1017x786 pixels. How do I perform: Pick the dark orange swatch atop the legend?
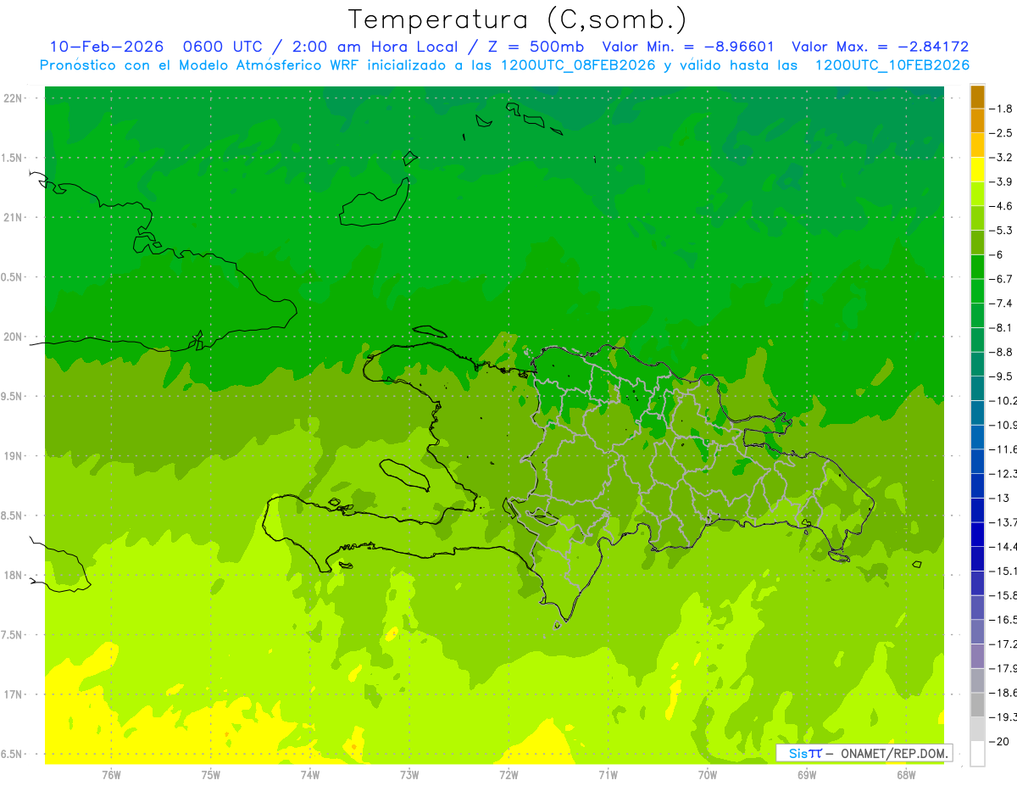point(977,97)
